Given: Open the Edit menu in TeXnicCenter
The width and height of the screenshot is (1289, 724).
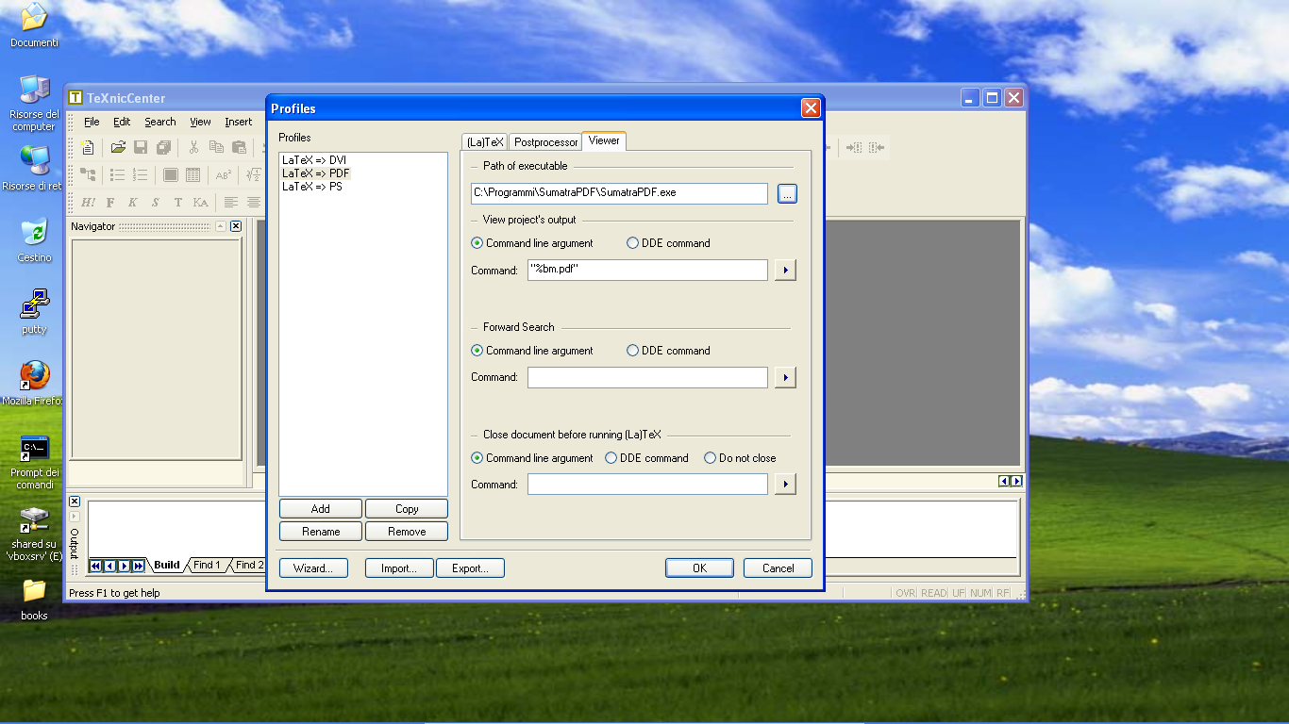Looking at the screenshot, I should (x=122, y=122).
